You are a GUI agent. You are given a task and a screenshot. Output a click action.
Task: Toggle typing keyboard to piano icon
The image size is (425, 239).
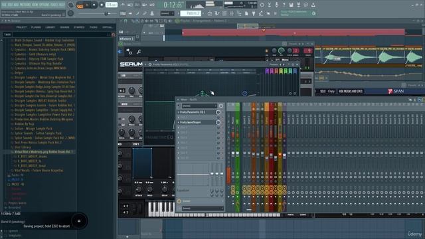123,13
